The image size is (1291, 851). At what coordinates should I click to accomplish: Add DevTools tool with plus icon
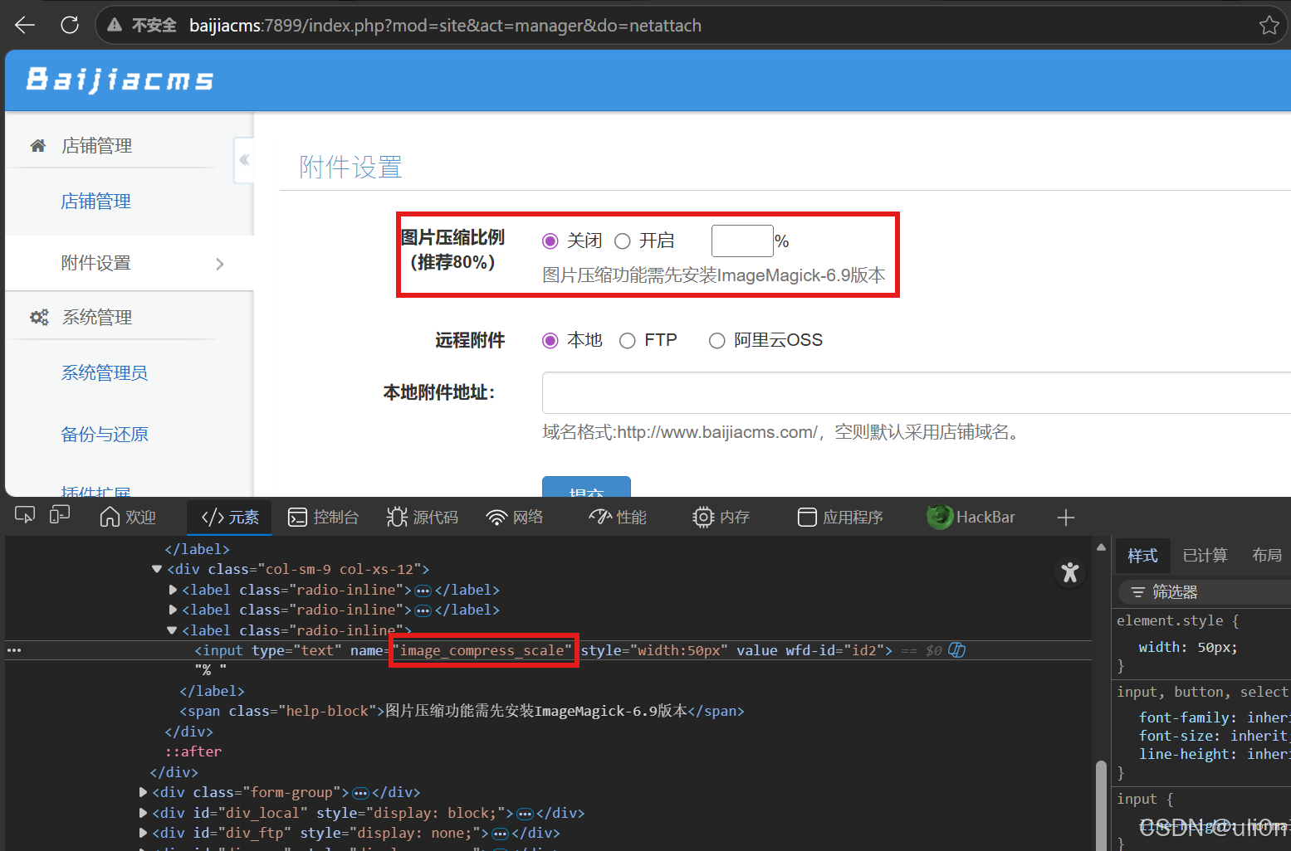pos(1066,518)
